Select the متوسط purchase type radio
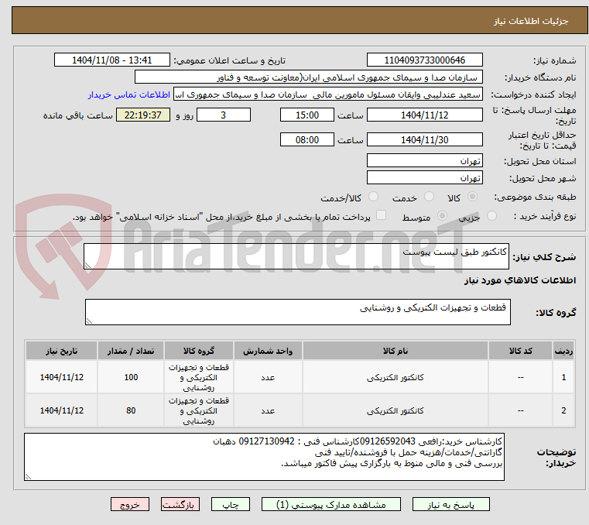Viewport: 589px width, 525px height. (x=442, y=216)
